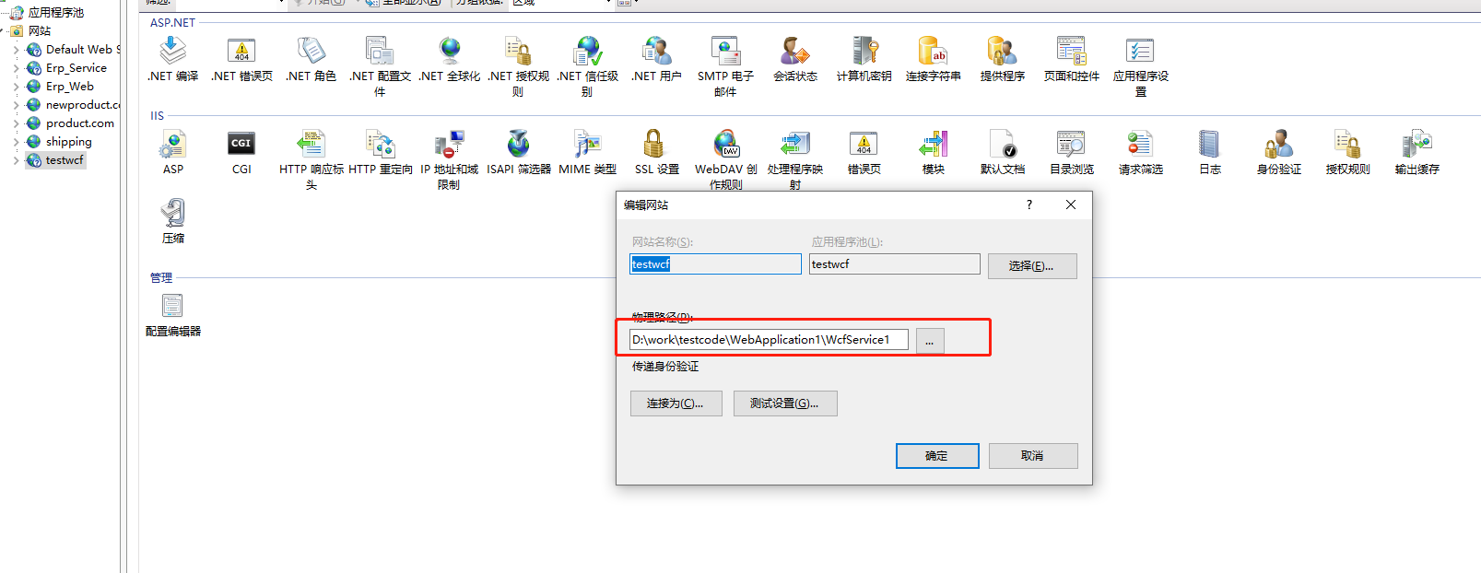Click the physical path input field
Viewport: 1481px width, 573px height.
(x=769, y=340)
